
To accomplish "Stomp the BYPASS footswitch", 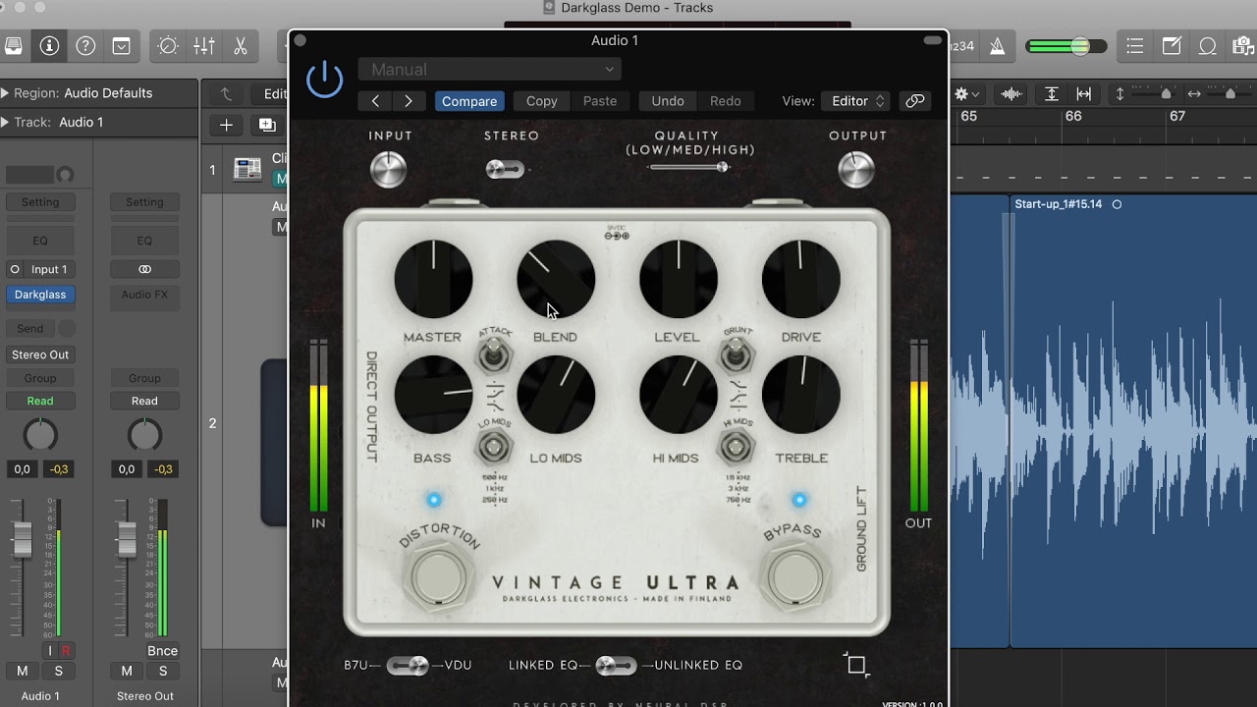I will pyautogui.click(x=795, y=577).
